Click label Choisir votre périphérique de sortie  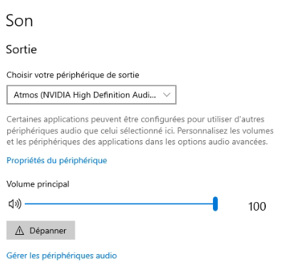click(x=73, y=75)
